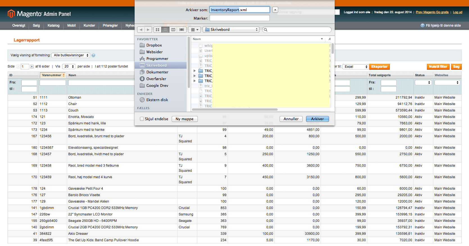Screen dimensions: 469x246
Task: Open the Katalog menu
Action: click(53, 25)
